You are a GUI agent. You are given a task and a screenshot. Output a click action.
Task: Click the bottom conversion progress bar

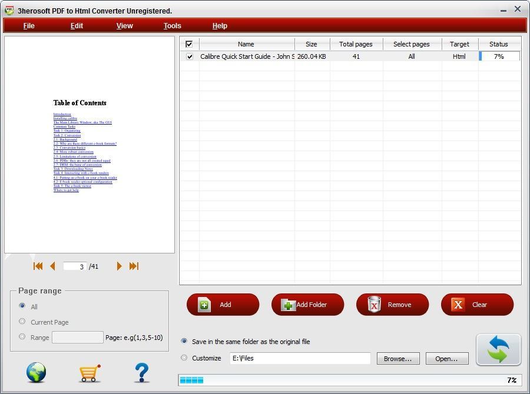[x=350, y=380]
